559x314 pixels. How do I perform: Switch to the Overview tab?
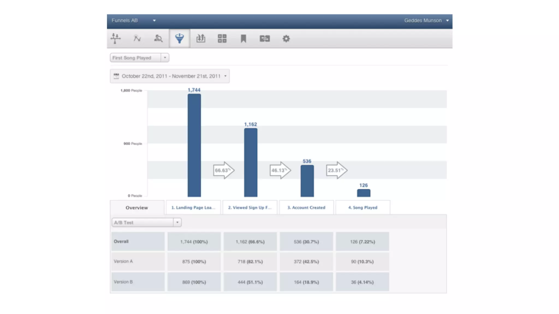pyautogui.click(x=137, y=208)
